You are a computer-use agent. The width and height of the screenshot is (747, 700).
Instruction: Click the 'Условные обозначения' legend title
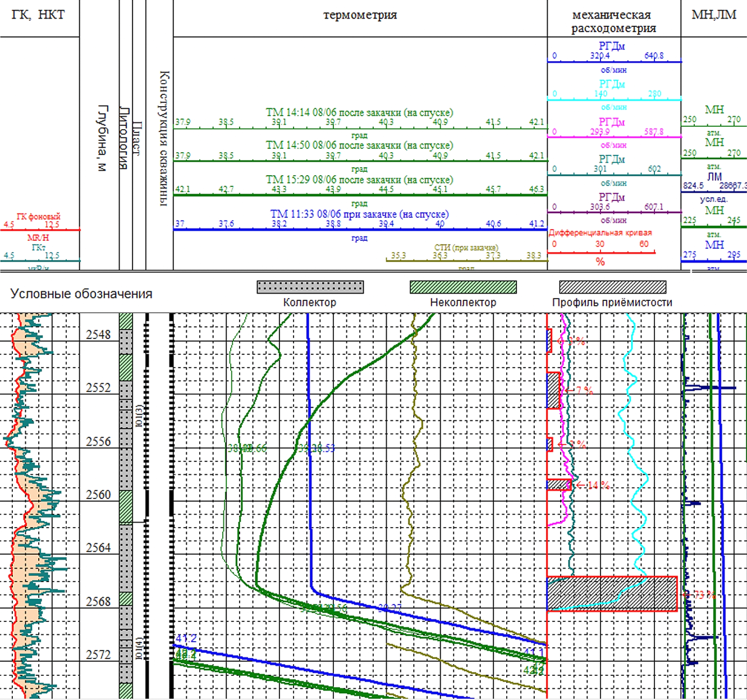coord(81,294)
